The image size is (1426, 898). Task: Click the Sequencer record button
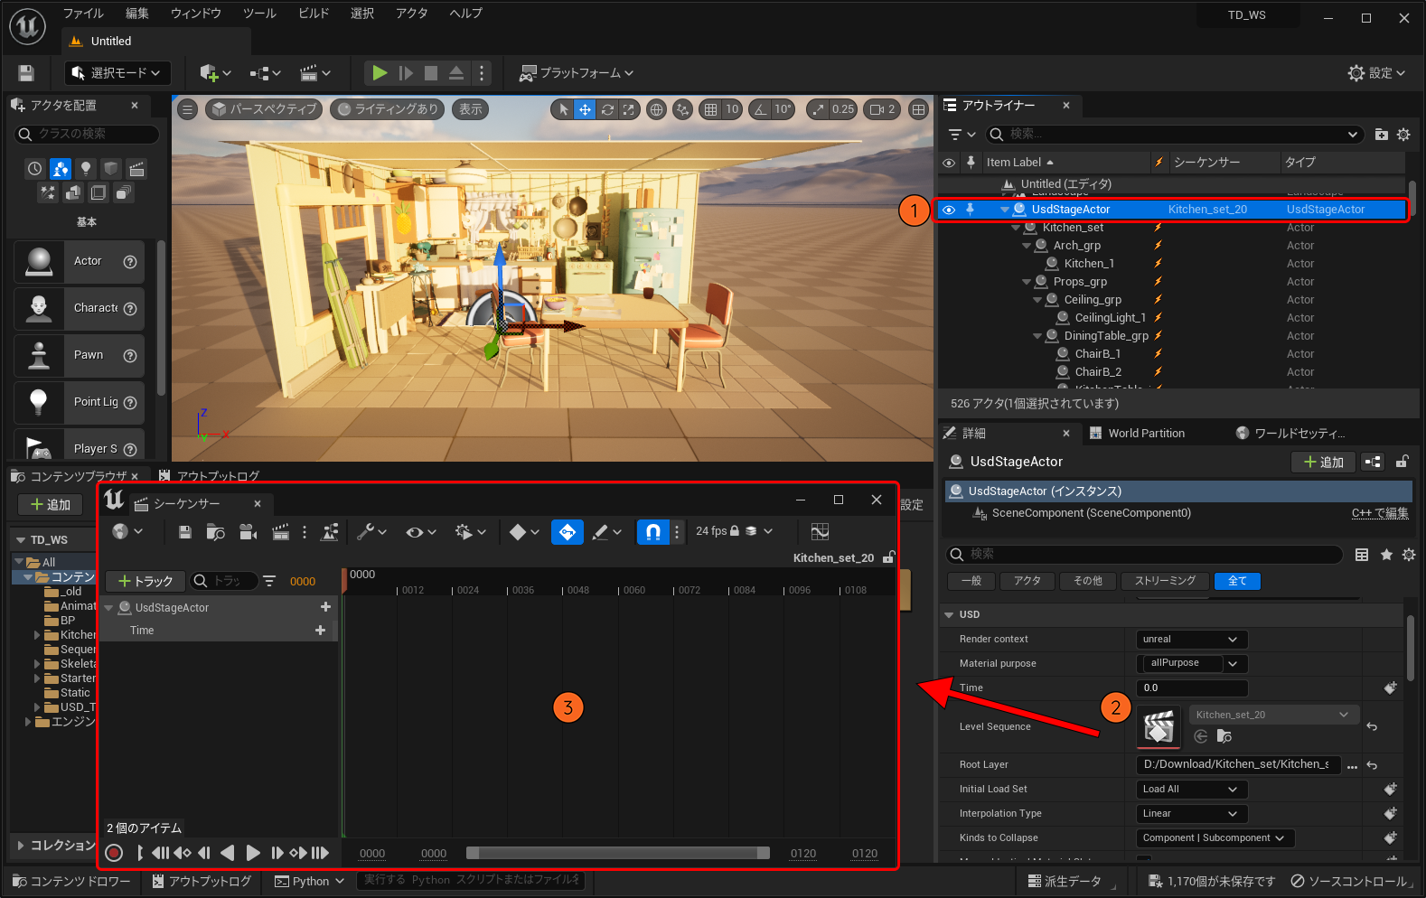pos(114,853)
